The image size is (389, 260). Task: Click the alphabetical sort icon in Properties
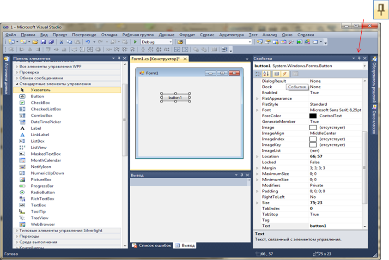[x=266, y=74]
